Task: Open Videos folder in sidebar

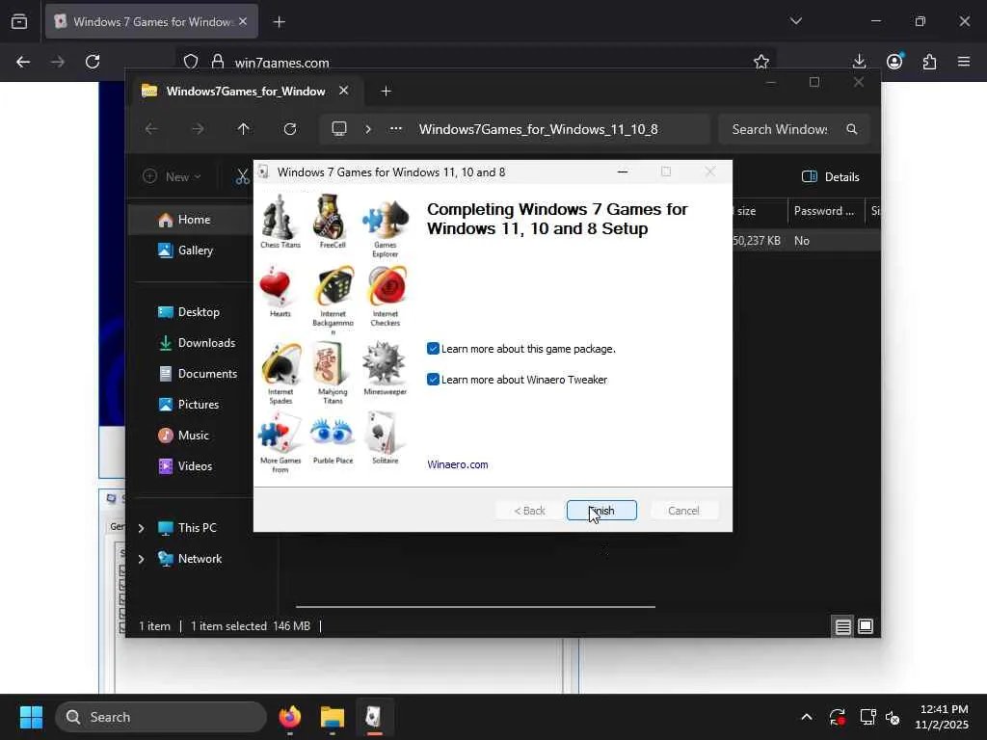Action: tap(195, 466)
